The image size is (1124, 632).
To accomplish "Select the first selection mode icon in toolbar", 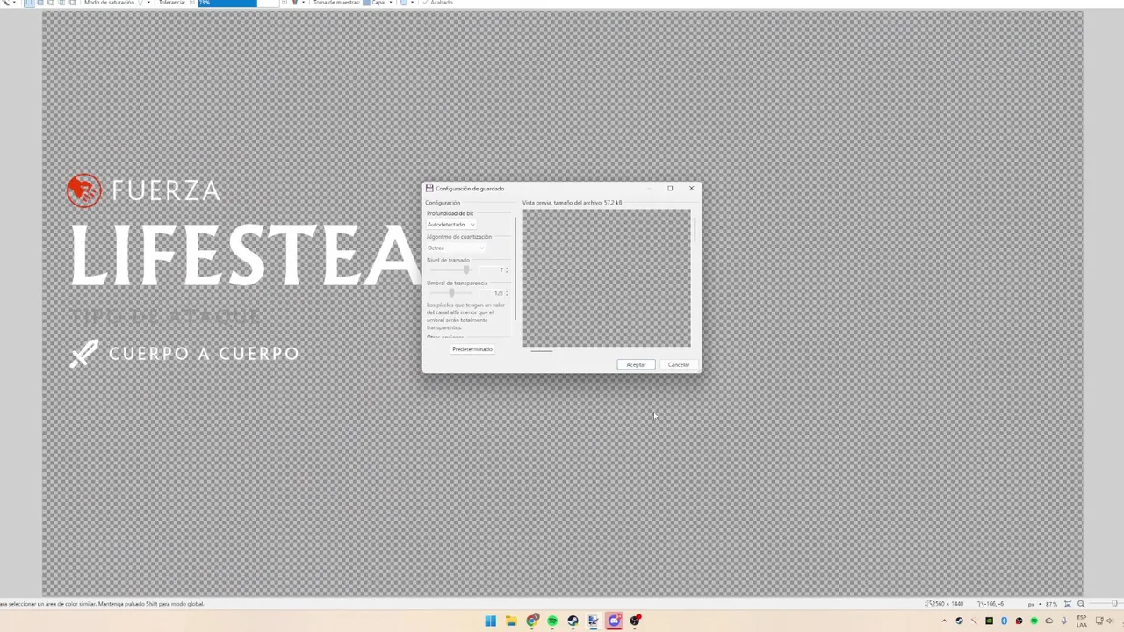I will pyautogui.click(x=29, y=3).
